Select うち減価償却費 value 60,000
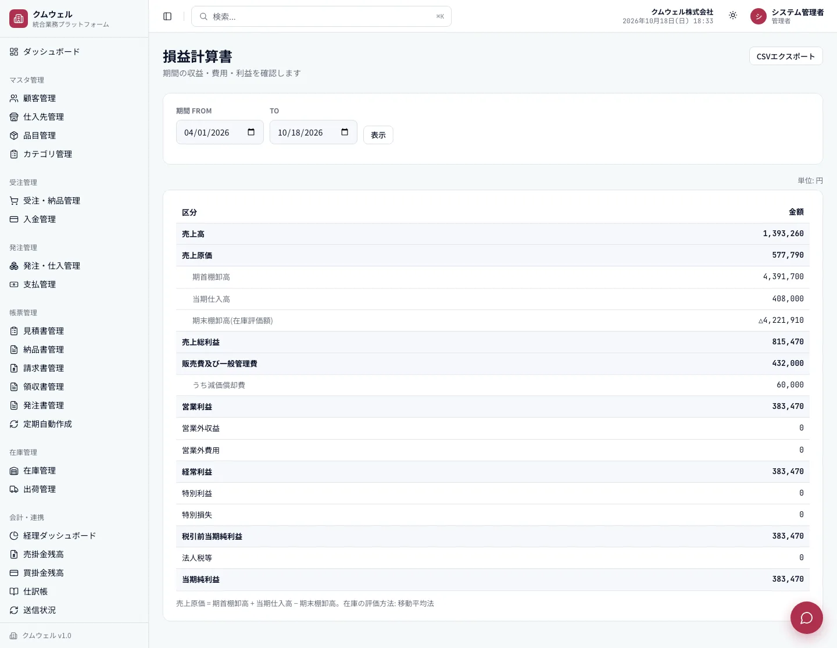 coord(790,385)
